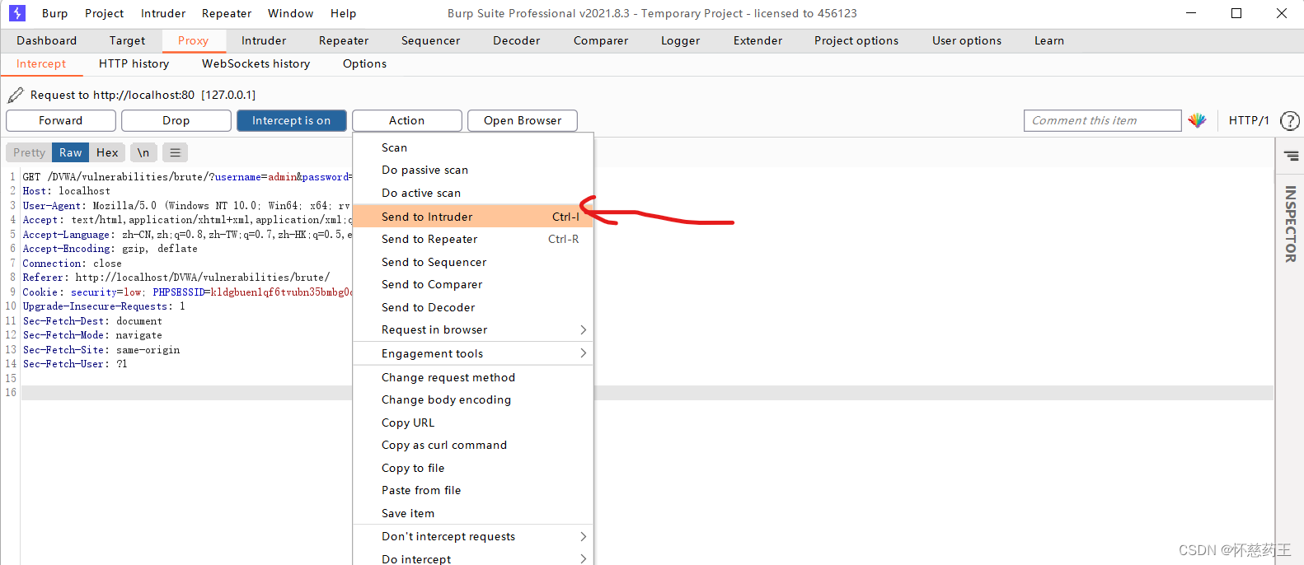The width and height of the screenshot is (1304, 565).
Task: Open the User options tab
Action: tap(967, 40)
